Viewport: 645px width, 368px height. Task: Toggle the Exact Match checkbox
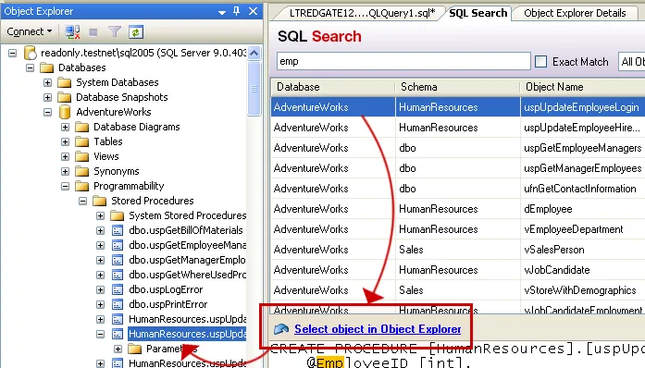point(540,62)
